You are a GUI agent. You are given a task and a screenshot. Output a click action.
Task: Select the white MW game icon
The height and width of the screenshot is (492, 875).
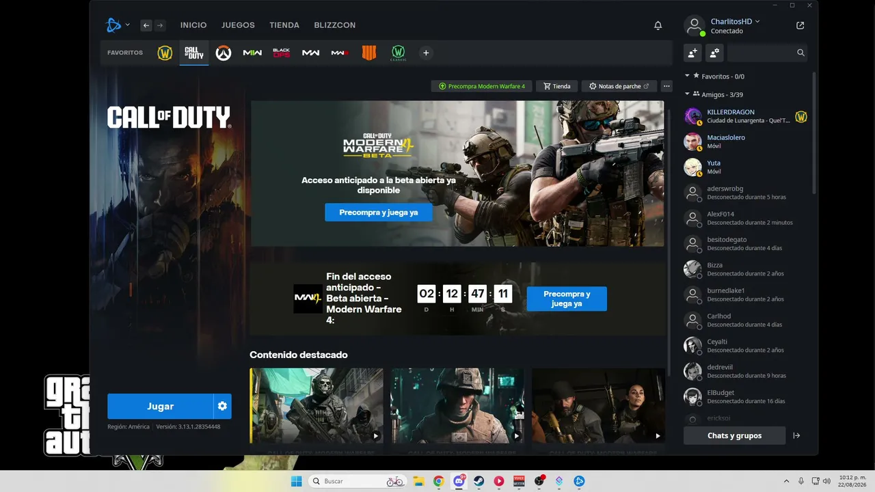click(x=311, y=53)
